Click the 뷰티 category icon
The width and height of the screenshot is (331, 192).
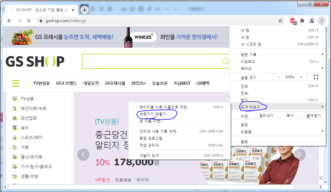[x=15, y=128]
